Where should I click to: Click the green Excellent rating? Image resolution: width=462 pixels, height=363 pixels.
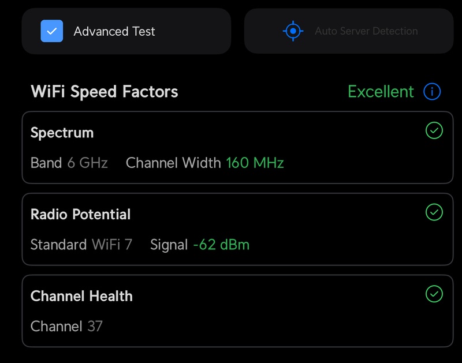tap(381, 92)
